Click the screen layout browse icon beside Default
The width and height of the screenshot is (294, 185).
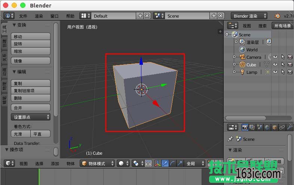(x=85, y=16)
